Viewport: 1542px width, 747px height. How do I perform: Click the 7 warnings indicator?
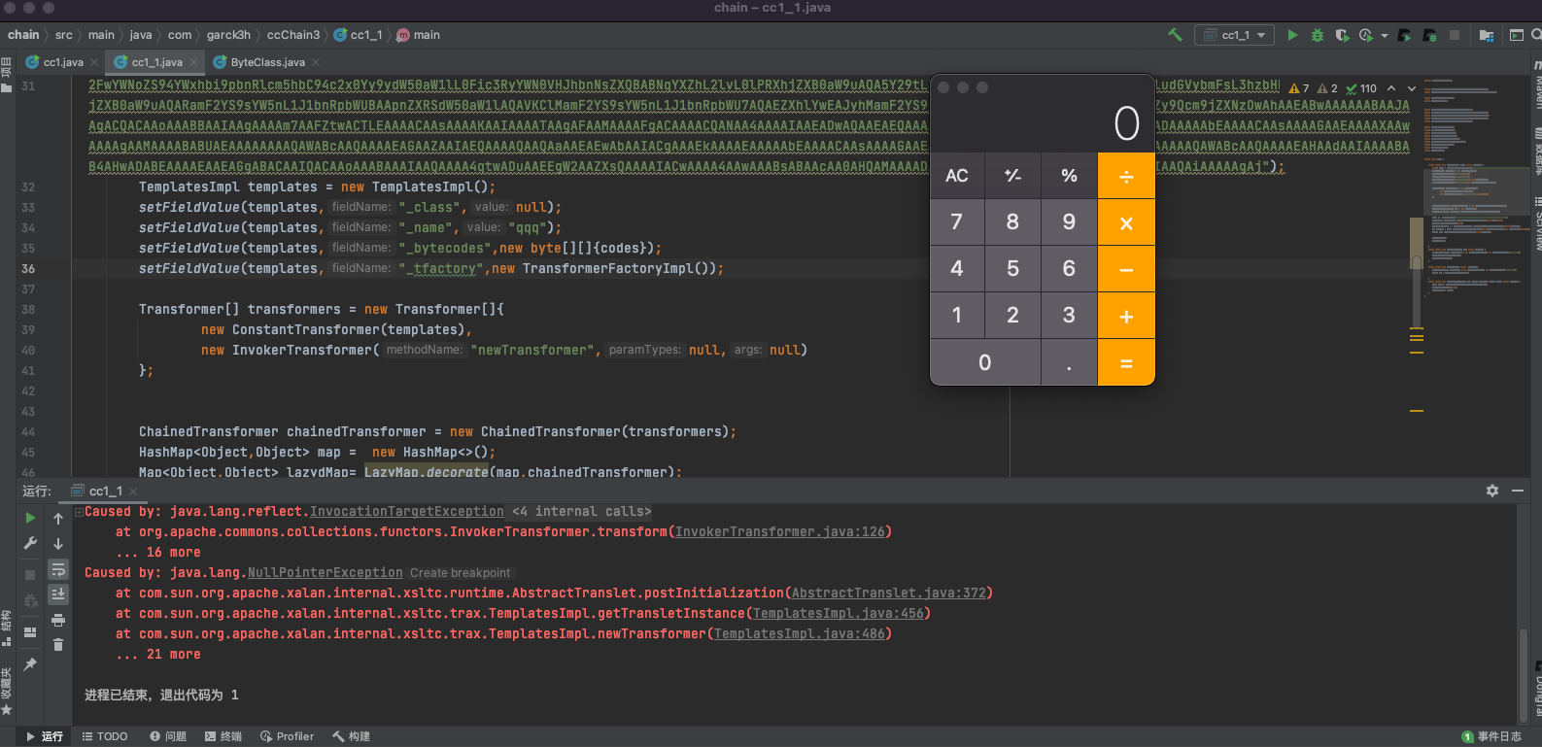(x=1299, y=88)
